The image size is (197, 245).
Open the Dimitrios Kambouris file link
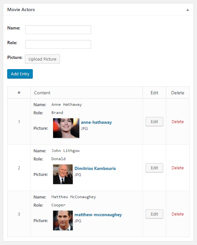click(95, 168)
